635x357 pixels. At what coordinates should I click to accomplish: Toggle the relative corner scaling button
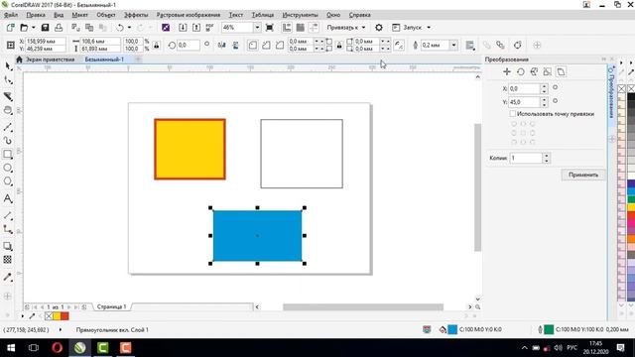coord(399,45)
